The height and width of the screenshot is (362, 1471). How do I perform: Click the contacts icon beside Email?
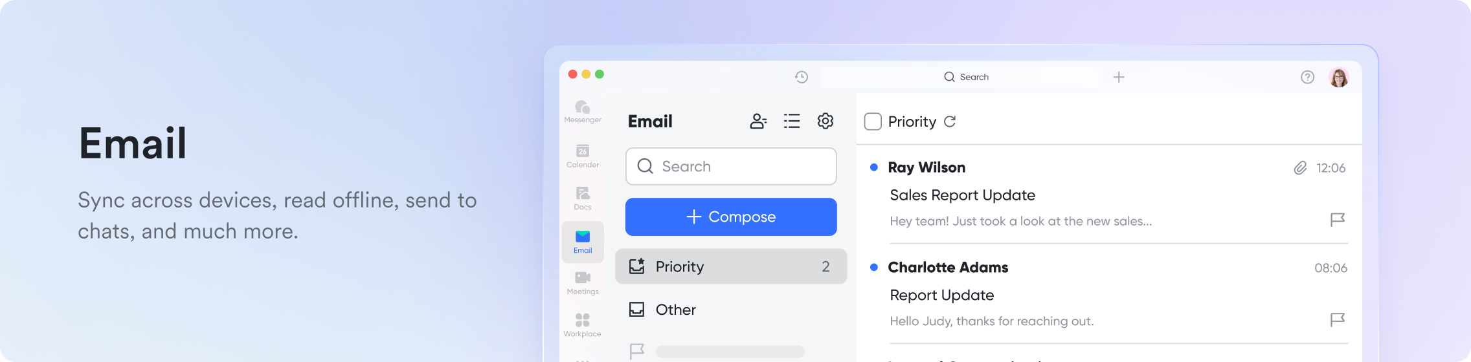click(758, 121)
